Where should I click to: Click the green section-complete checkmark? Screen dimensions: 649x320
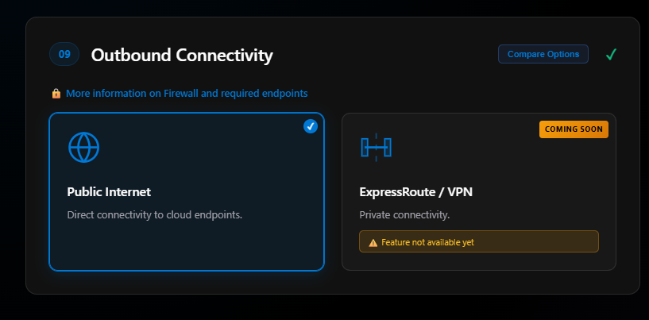pos(611,55)
